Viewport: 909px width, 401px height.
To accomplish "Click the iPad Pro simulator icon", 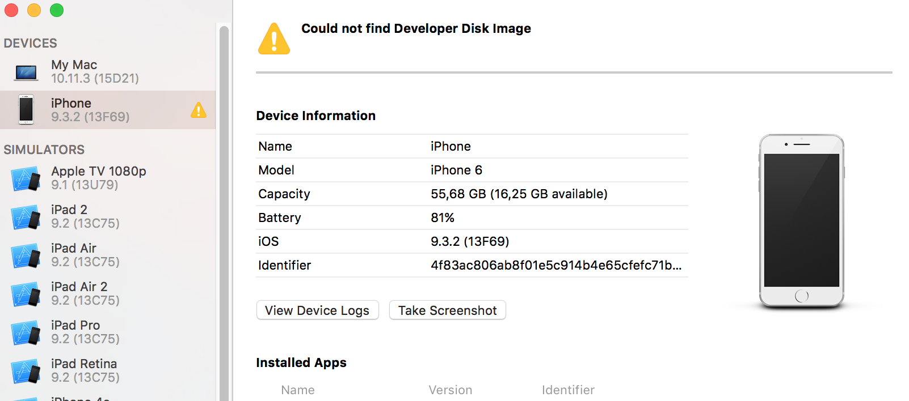I will (x=26, y=333).
